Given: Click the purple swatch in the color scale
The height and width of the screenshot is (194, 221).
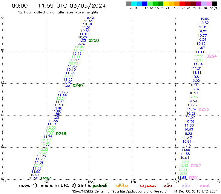Looking at the screenshot, I should pos(198,4).
